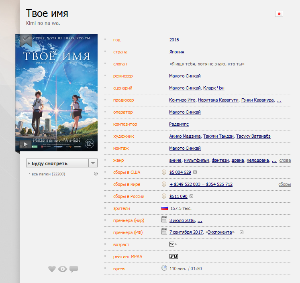
Task: Open the мультфильм genre link
Action: [196, 160]
